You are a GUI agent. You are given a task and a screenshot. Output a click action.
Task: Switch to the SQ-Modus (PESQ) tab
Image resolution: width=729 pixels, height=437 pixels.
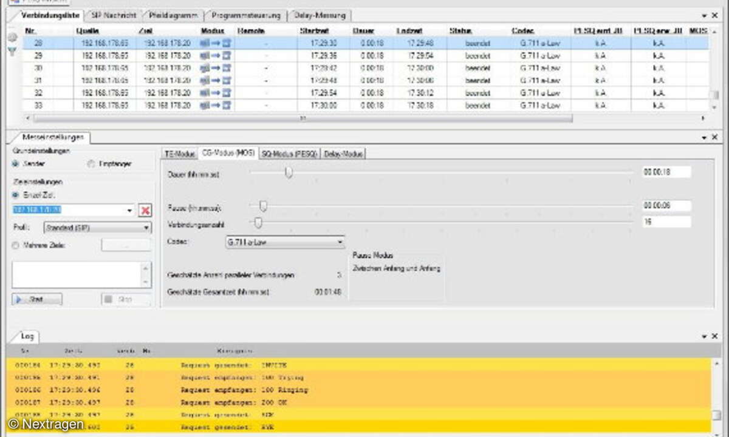coord(290,154)
